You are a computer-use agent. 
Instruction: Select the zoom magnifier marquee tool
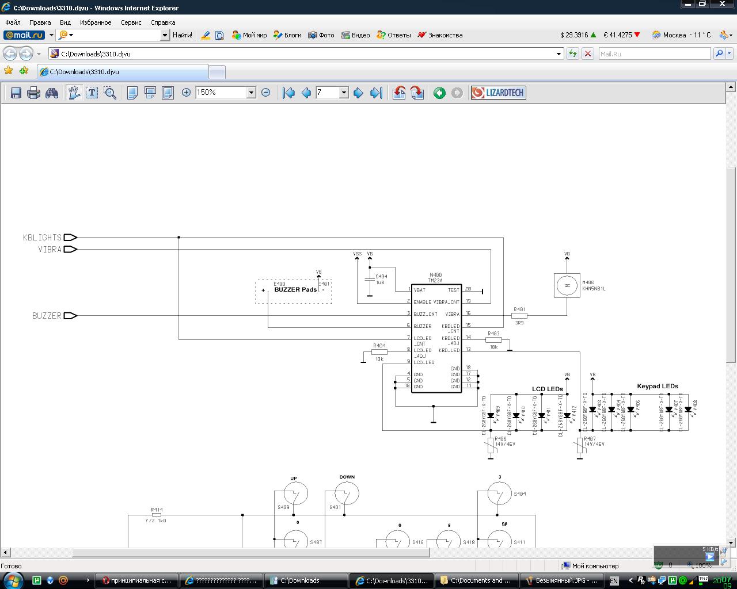pos(110,93)
